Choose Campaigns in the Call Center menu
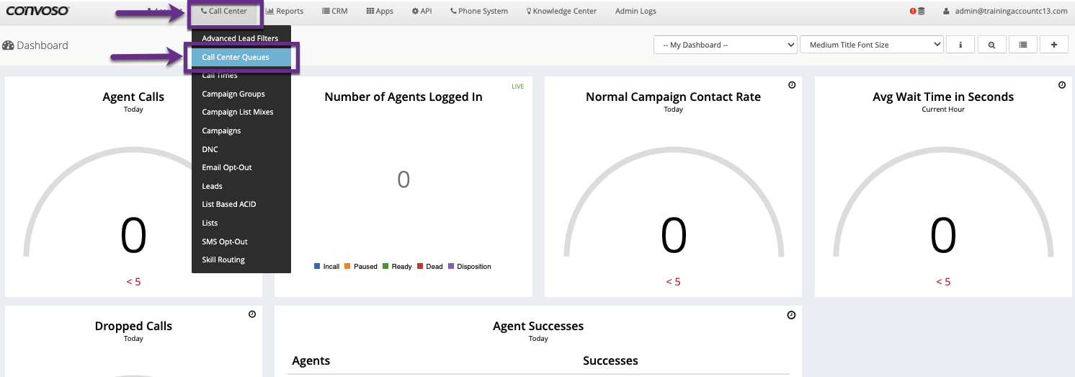 (221, 130)
